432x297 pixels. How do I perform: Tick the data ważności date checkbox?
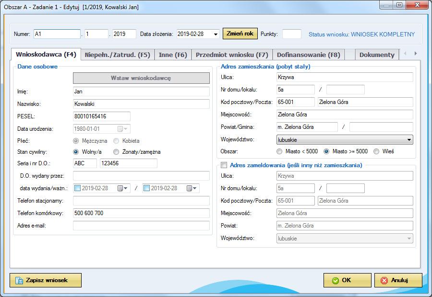146,188
